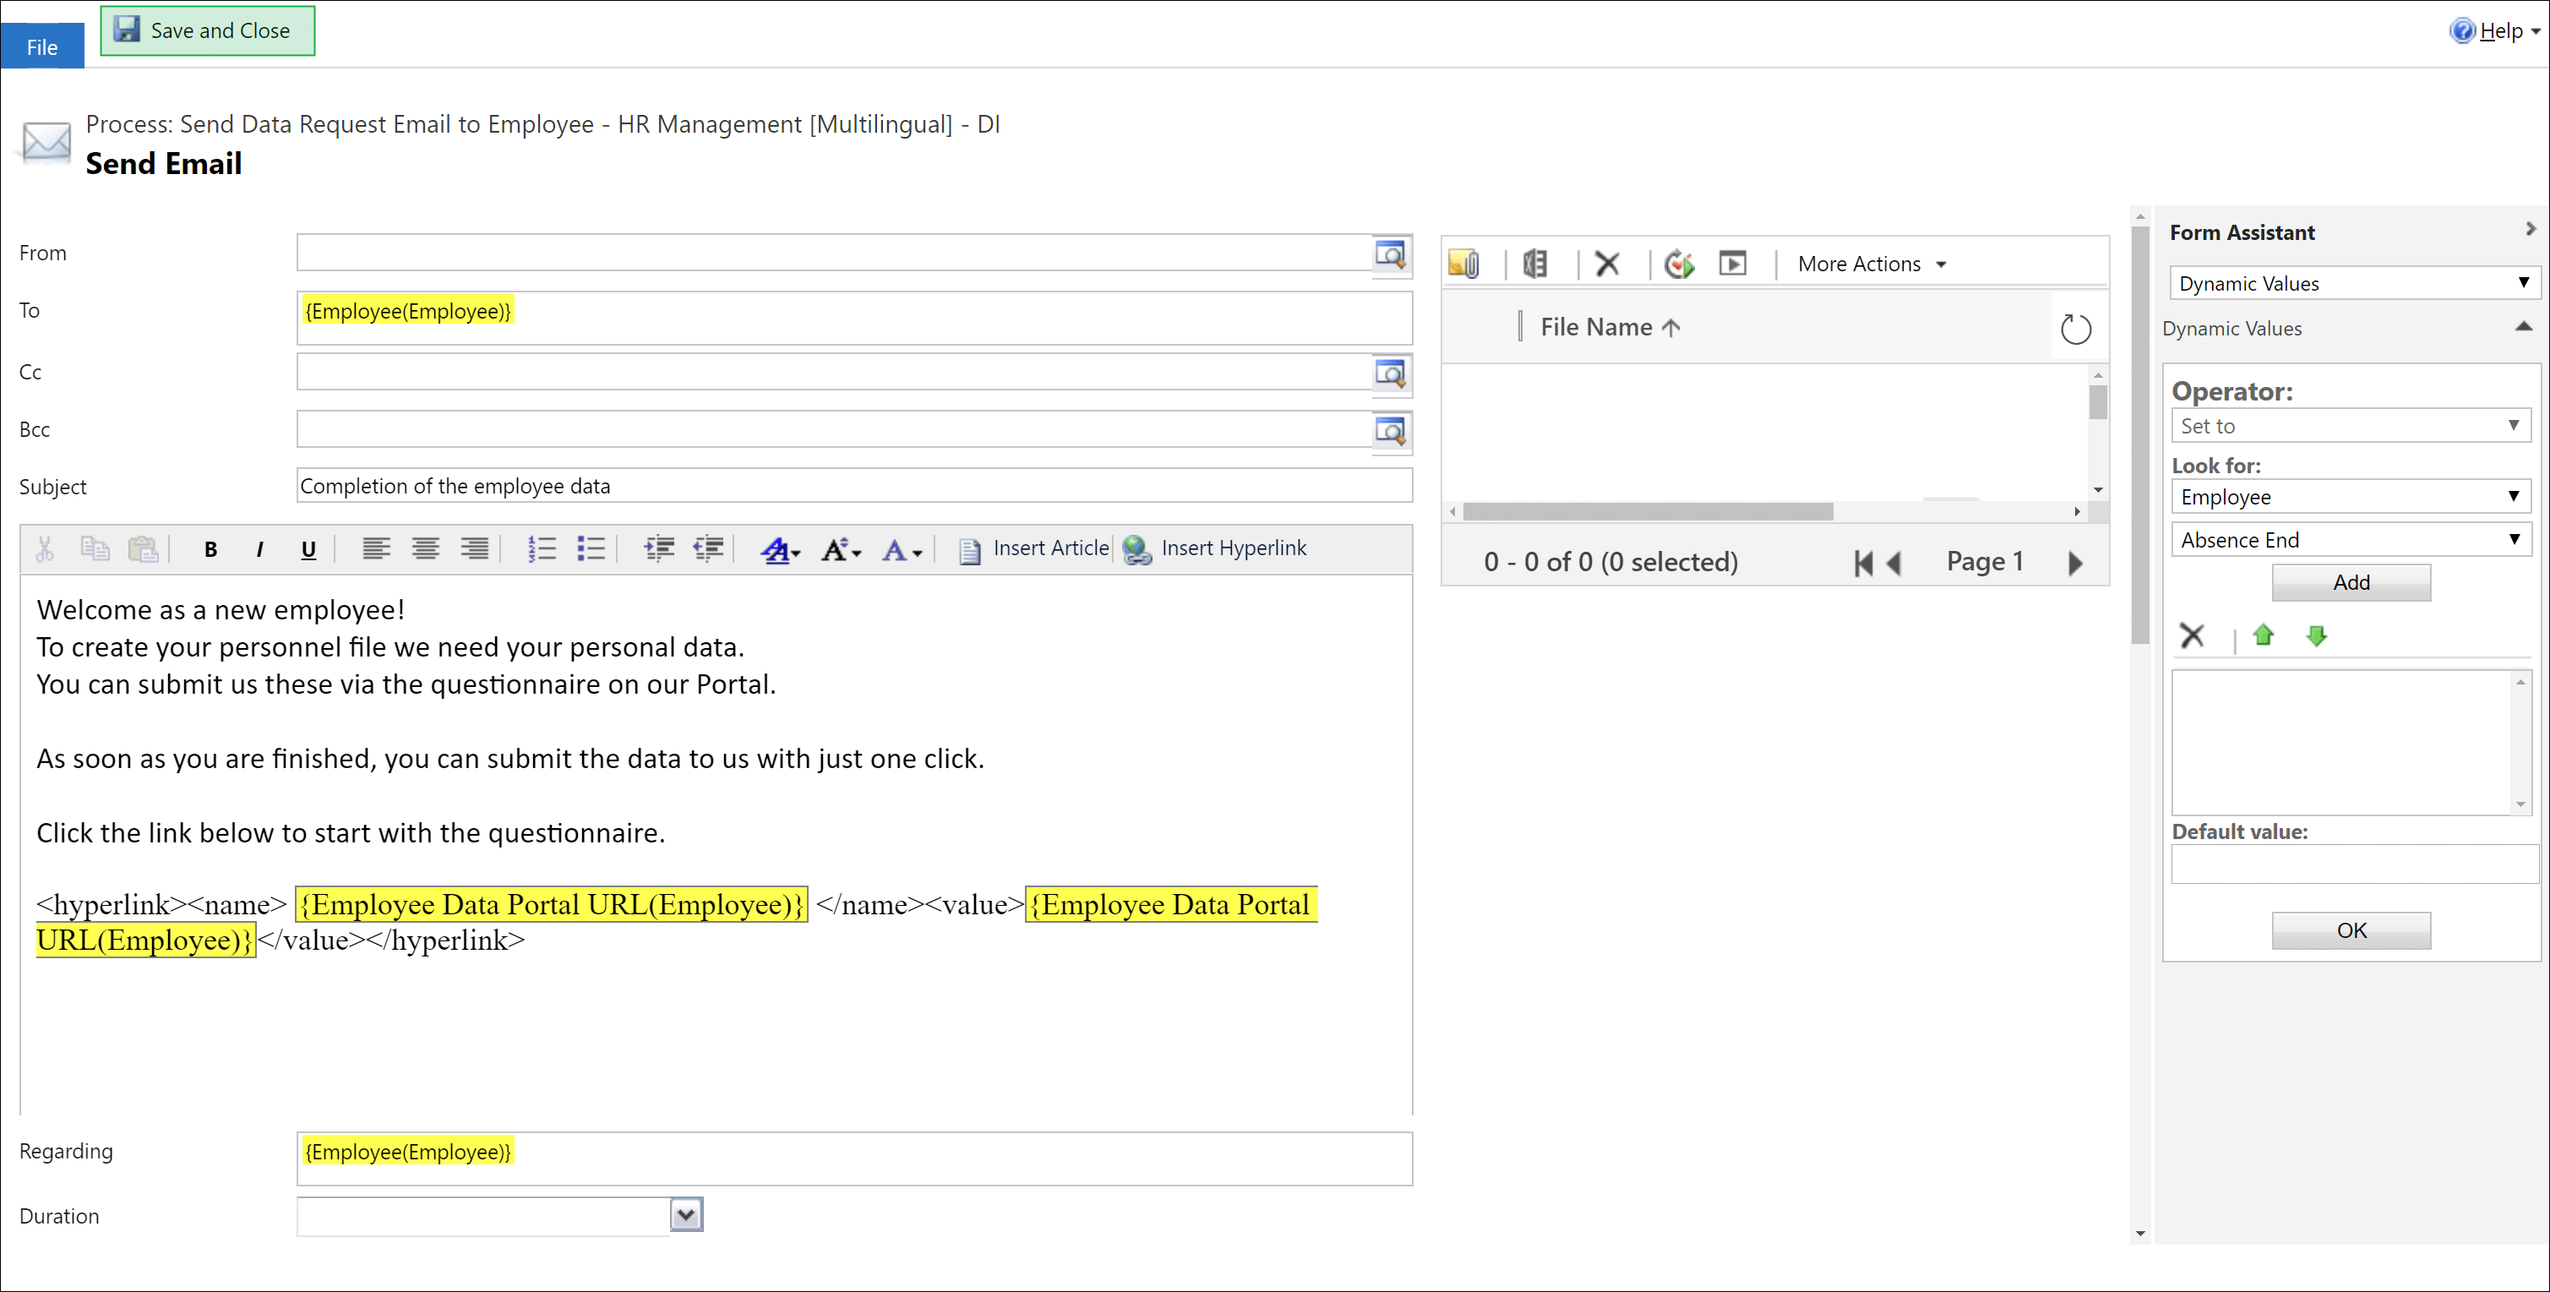Open the Help menu
Image resolution: width=2550 pixels, height=1292 pixels.
click(2496, 30)
